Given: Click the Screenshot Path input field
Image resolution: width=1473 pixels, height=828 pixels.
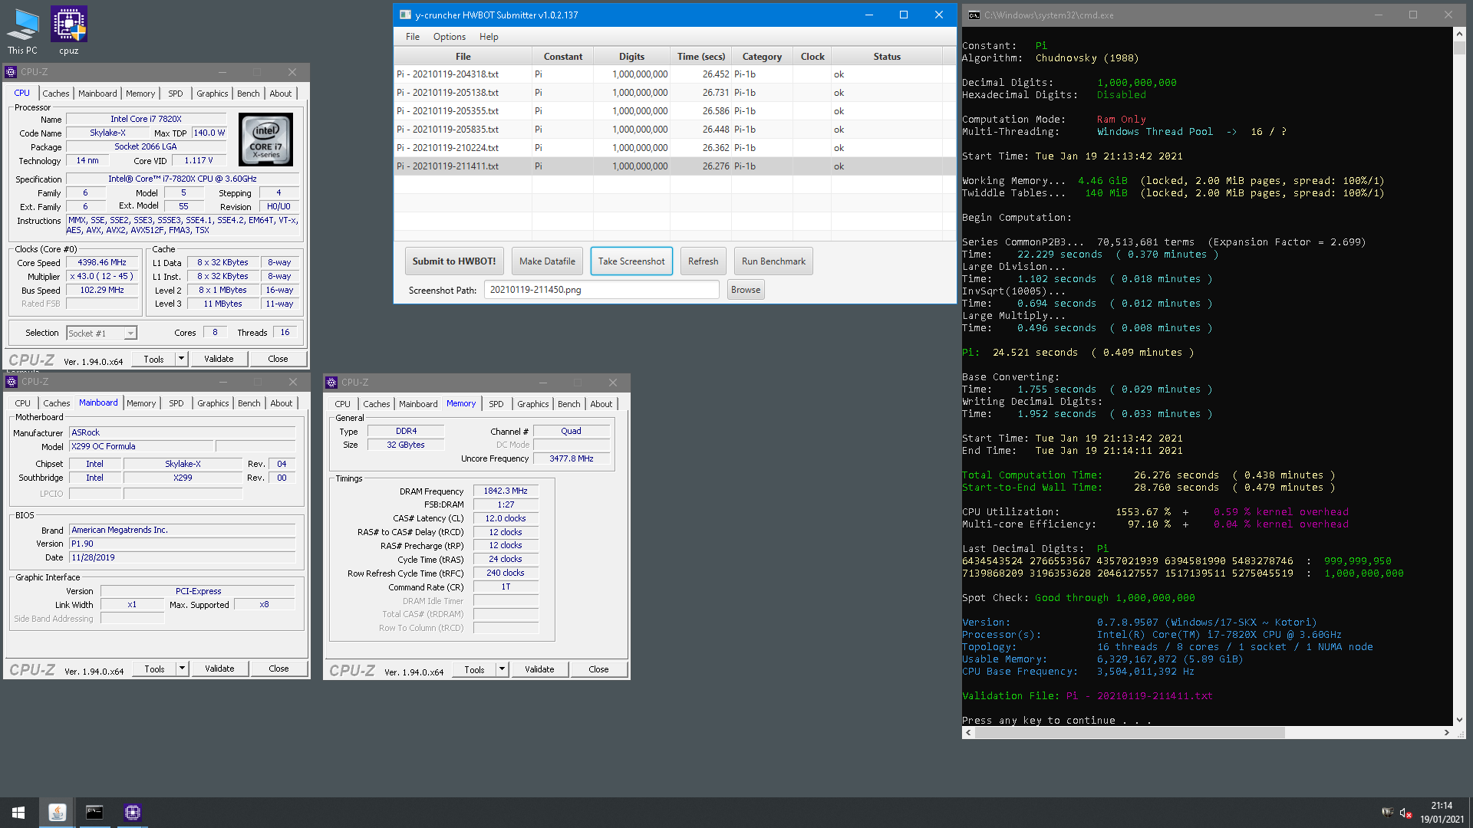Looking at the screenshot, I should [x=601, y=289].
